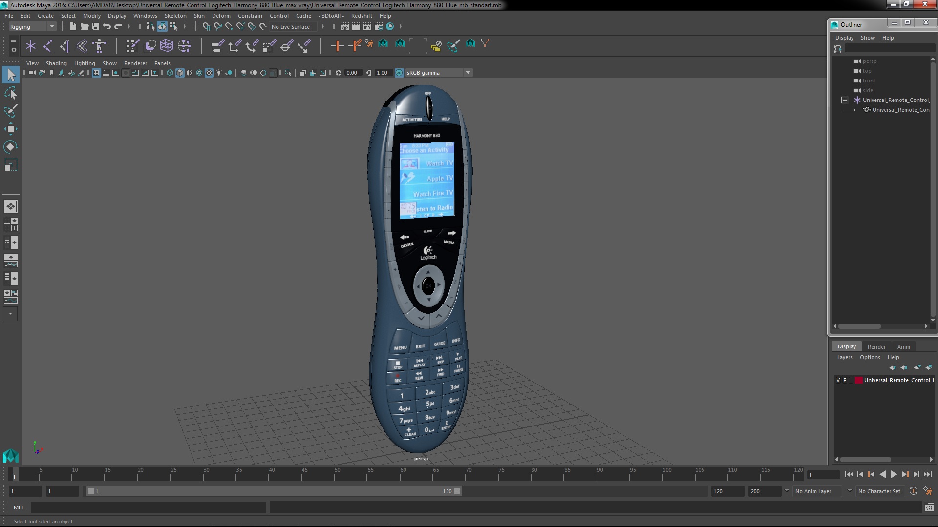Go to start of playback range
Screen dimensions: 938x527
click(x=849, y=474)
